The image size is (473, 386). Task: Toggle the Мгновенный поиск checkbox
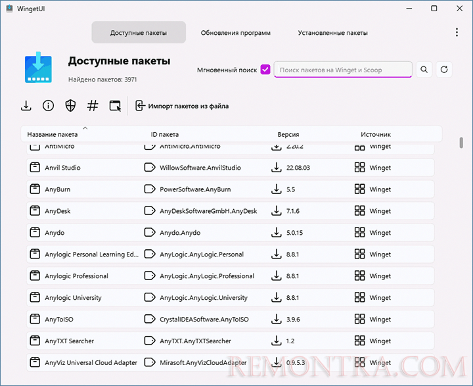click(x=265, y=70)
